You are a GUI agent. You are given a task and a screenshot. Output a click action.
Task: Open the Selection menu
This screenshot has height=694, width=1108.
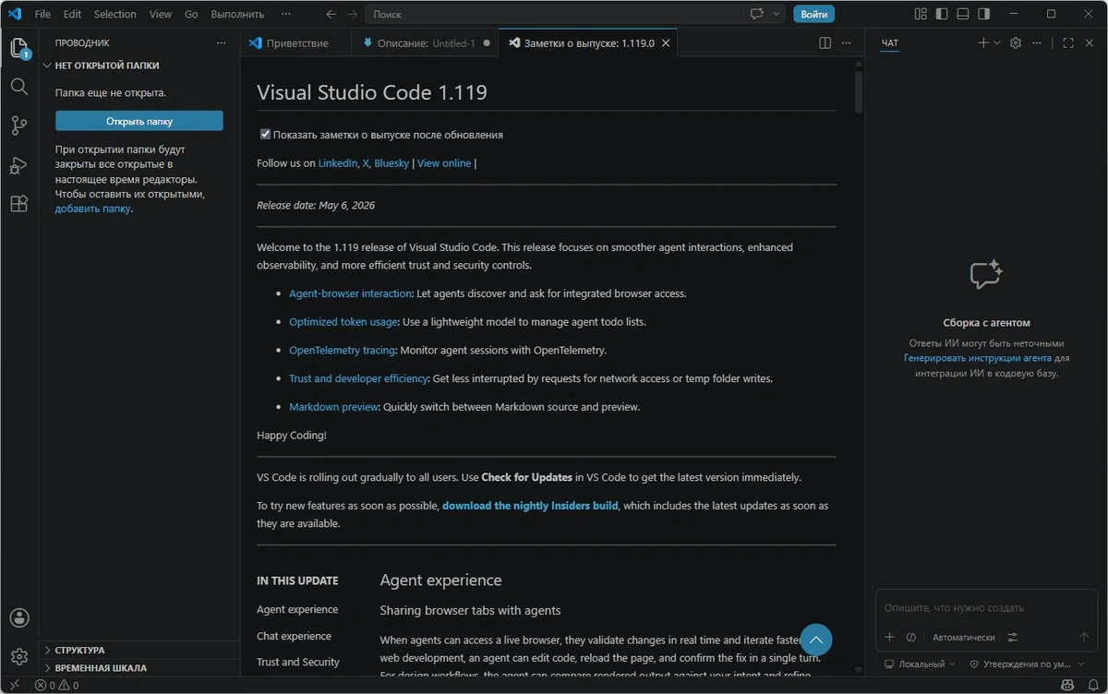115,14
